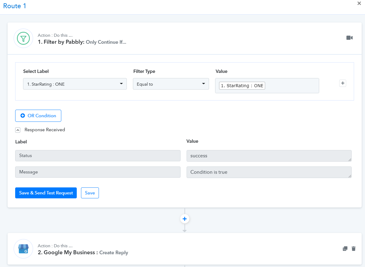365x267 pixels.
Task: Click the Status label field
Action: (x=98, y=156)
